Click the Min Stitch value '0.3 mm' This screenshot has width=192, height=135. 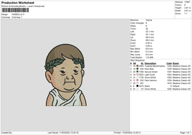pos(149,52)
